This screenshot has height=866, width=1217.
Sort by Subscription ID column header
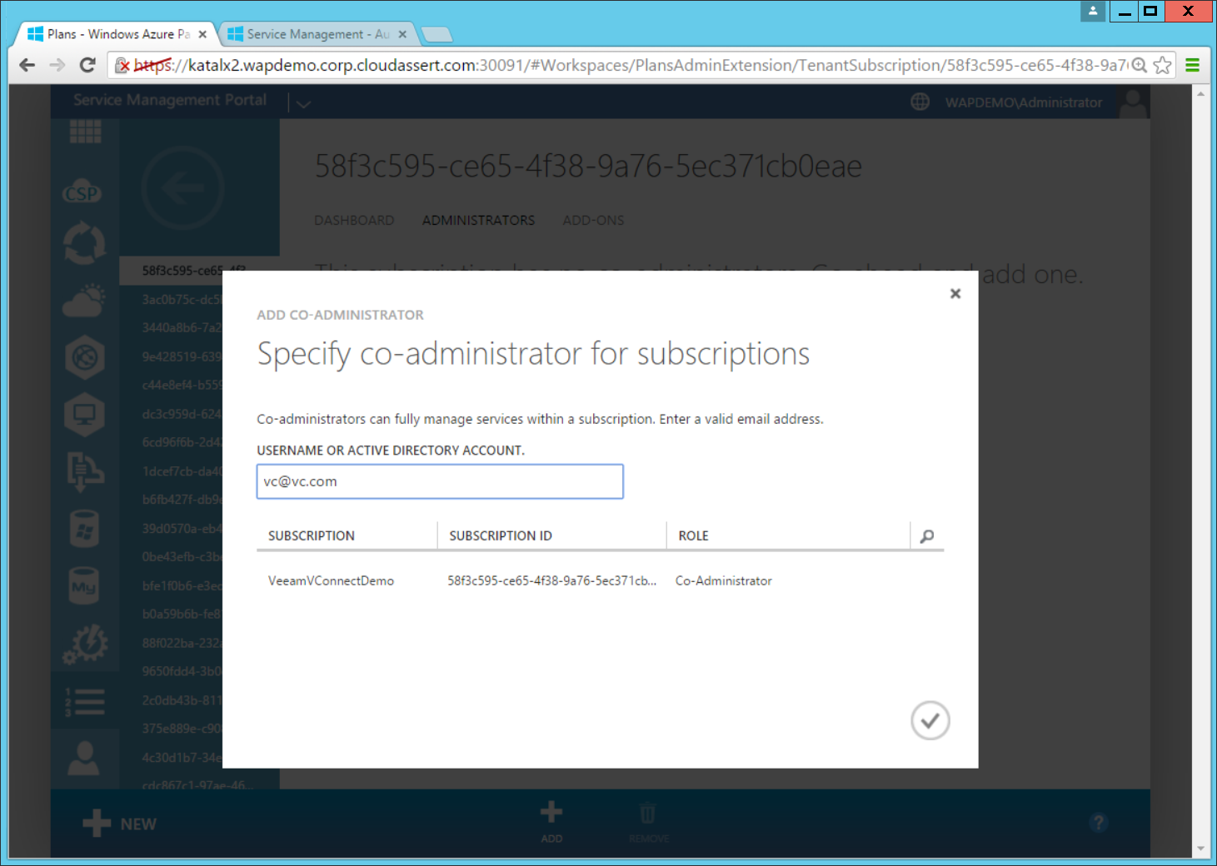tap(501, 536)
